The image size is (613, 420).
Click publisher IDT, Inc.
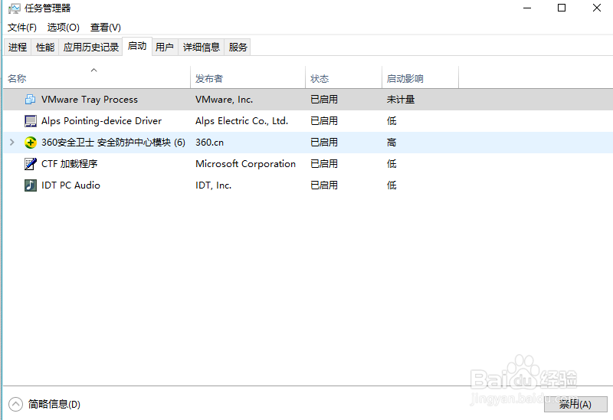(214, 185)
